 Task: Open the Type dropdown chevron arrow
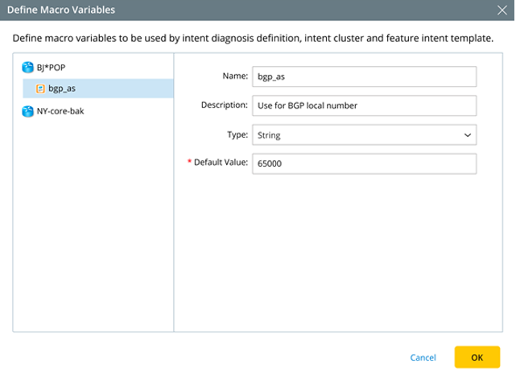click(x=467, y=135)
